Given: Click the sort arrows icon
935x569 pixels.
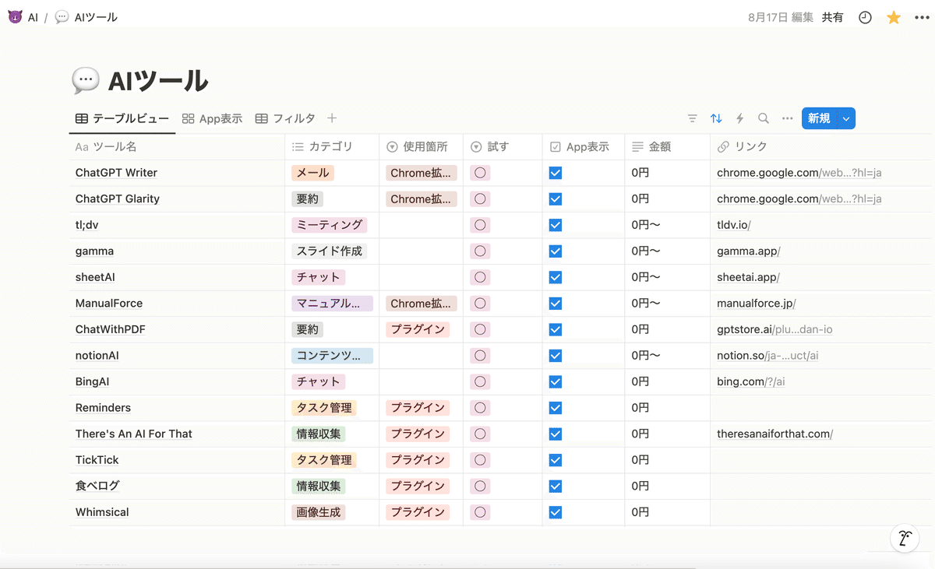Looking at the screenshot, I should pyautogui.click(x=716, y=118).
